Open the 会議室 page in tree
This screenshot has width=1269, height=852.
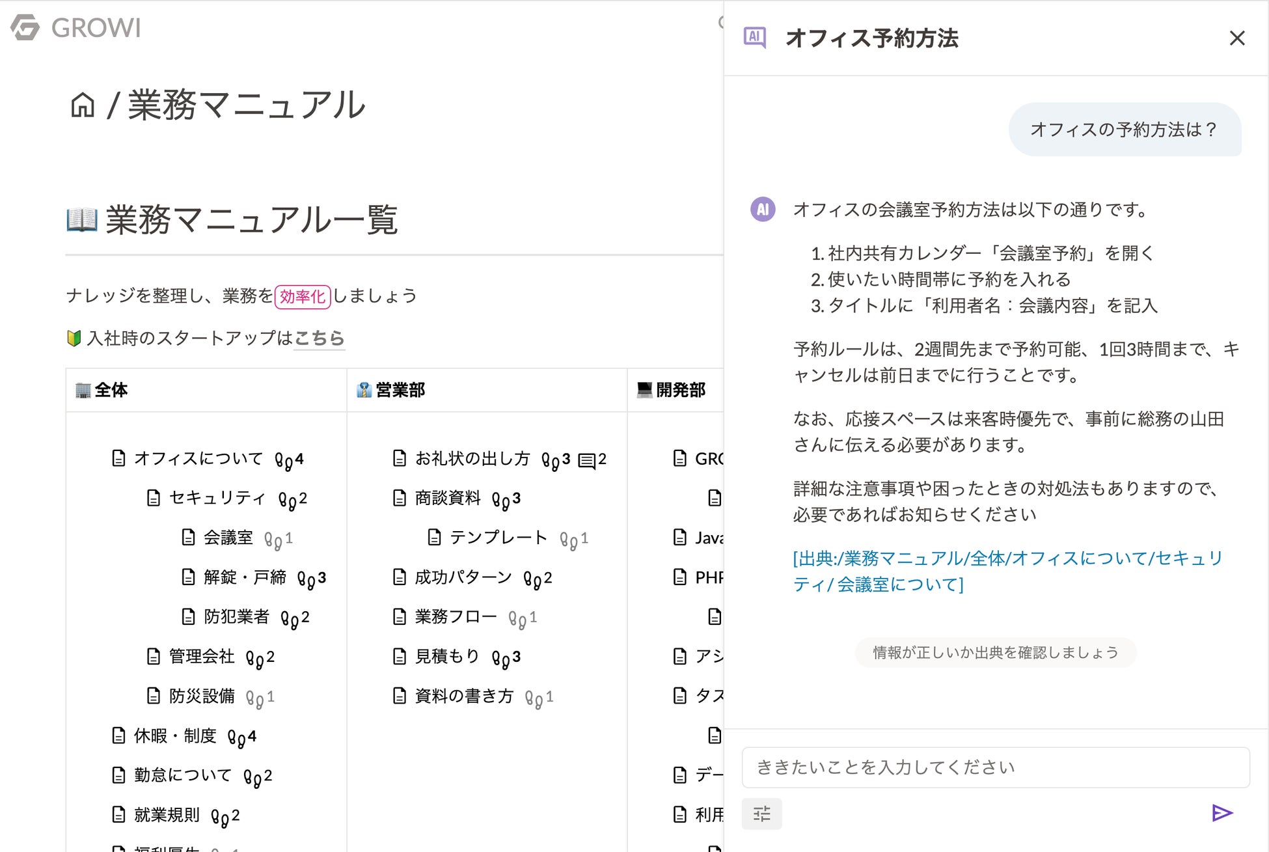228,538
